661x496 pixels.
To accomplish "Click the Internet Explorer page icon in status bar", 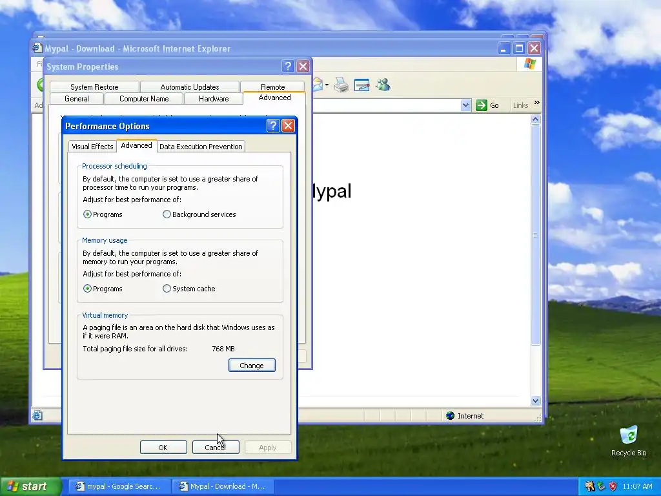I will click(x=37, y=415).
